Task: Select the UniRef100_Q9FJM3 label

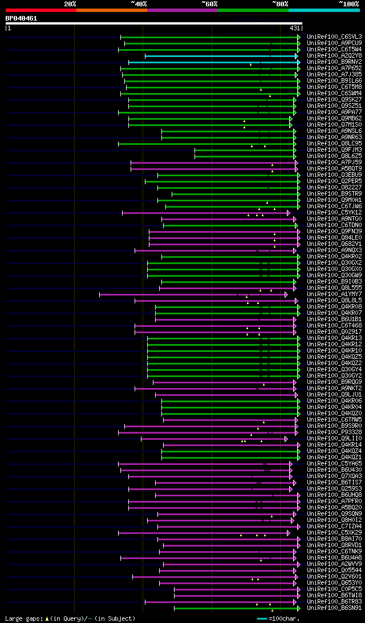Action: coord(334,150)
